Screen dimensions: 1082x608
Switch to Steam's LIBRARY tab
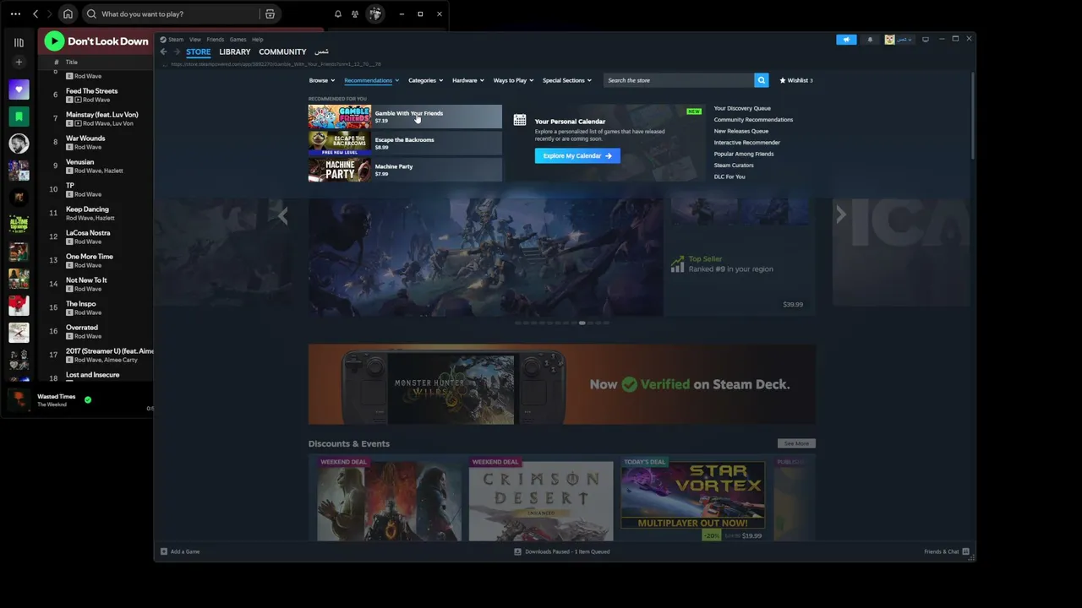pos(235,52)
